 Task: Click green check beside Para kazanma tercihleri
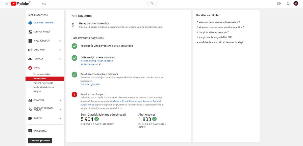[74, 75]
